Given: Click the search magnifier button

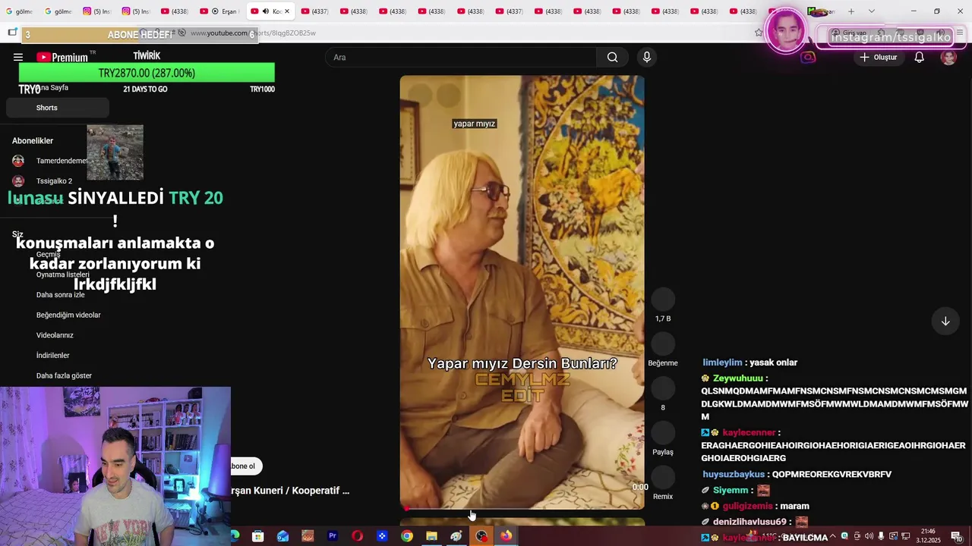Looking at the screenshot, I should (x=612, y=58).
